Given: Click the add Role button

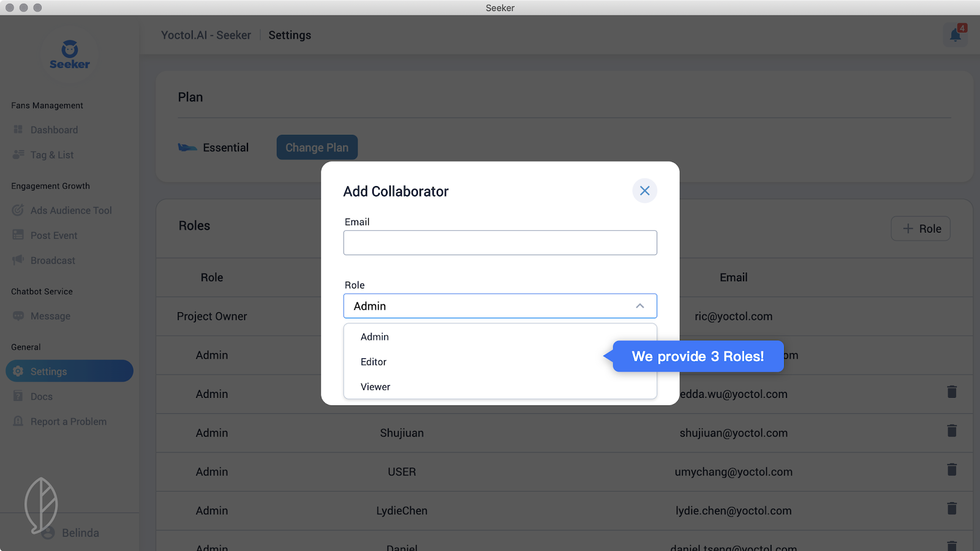Looking at the screenshot, I should (921, 228).
